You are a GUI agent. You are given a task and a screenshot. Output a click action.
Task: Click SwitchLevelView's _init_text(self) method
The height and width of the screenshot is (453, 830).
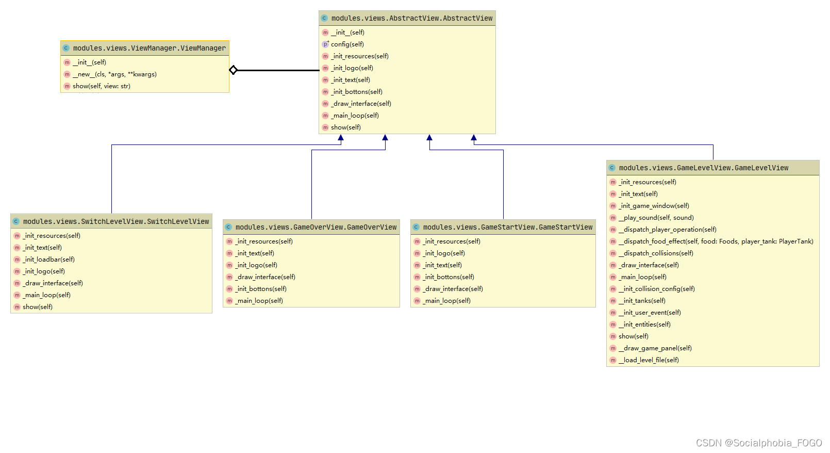(42, 248)
